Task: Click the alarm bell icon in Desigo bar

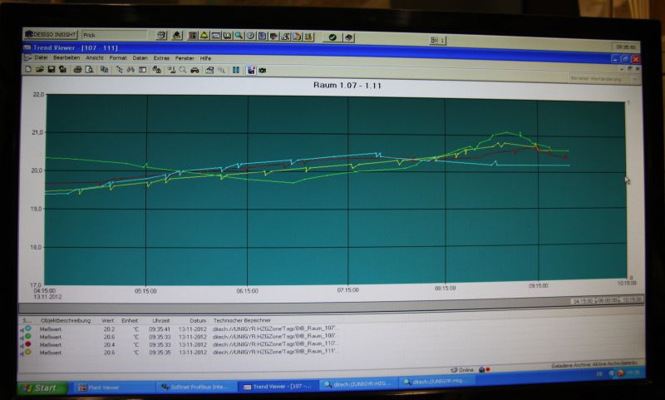Action: click(x=204, y=37)
